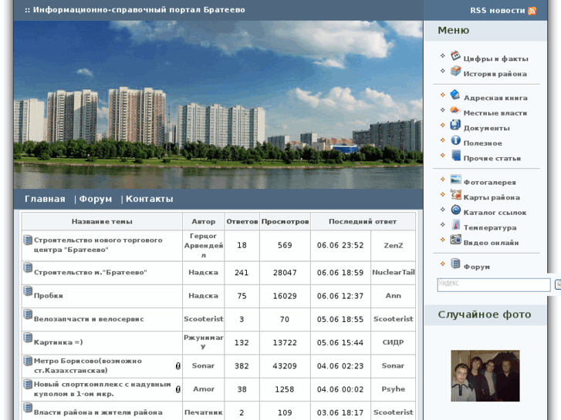
Task: Click the globe icon beside Каталог ссылок
Action: [455, 210]
